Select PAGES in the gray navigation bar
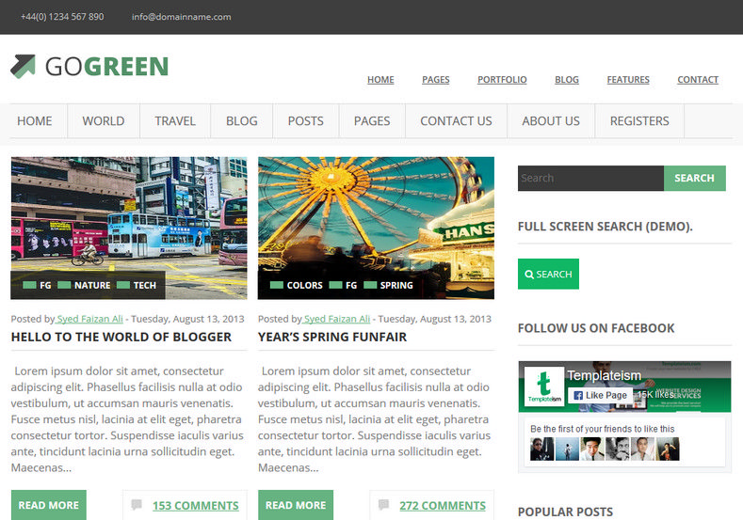This screenshot has height=520, width=743. (x=372, y=121)
